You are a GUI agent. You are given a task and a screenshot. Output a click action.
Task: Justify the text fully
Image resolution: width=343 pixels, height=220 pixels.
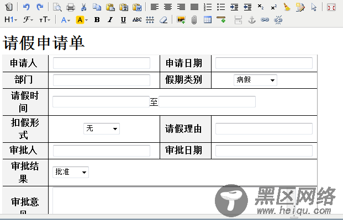[194, 7]
